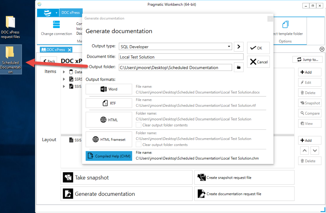Image resolution: width=326 pixels, height=213 pixels.
Task: Edit the Document title input field
Action: [181, 57]
